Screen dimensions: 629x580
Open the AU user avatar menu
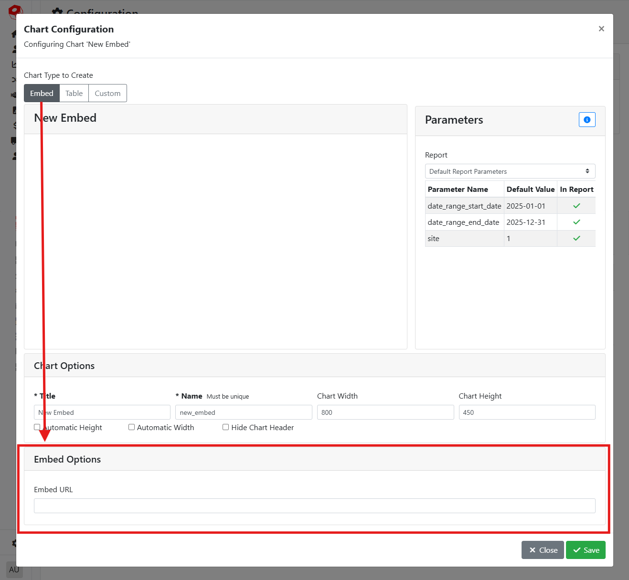click(x=14, y=569)
